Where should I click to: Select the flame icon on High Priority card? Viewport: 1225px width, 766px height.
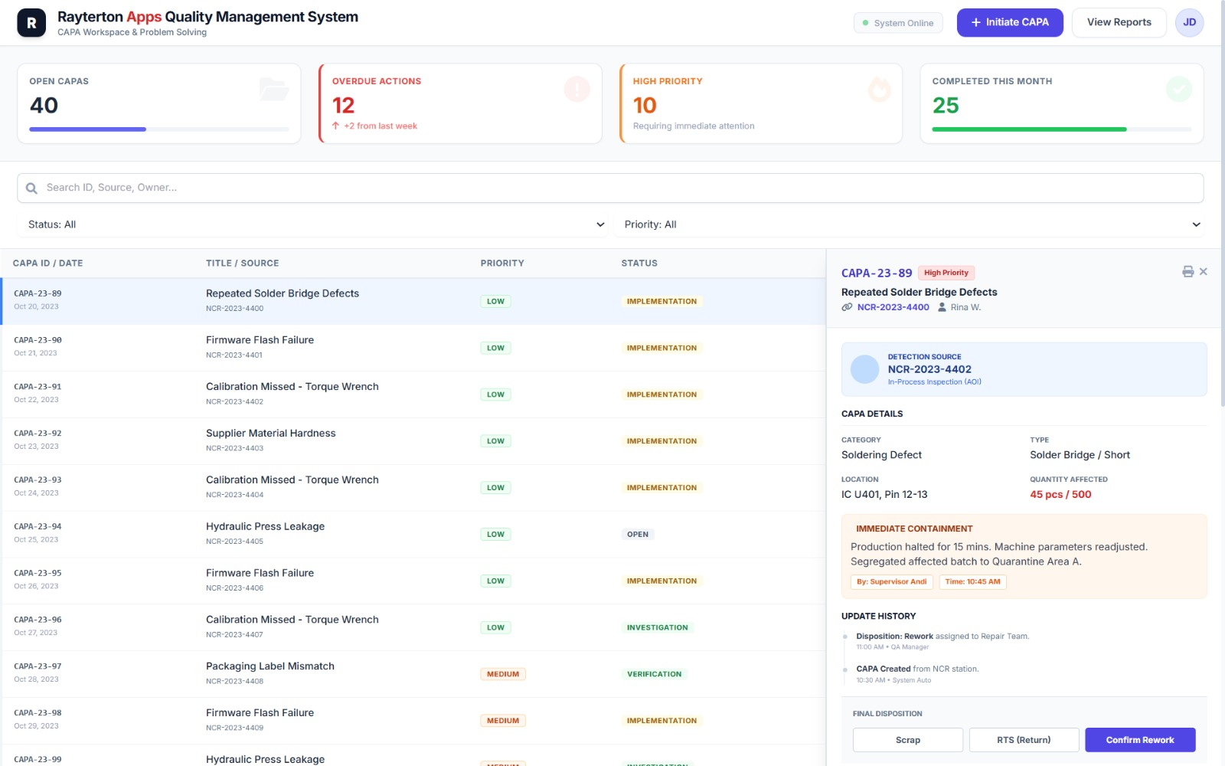(879, 90)
